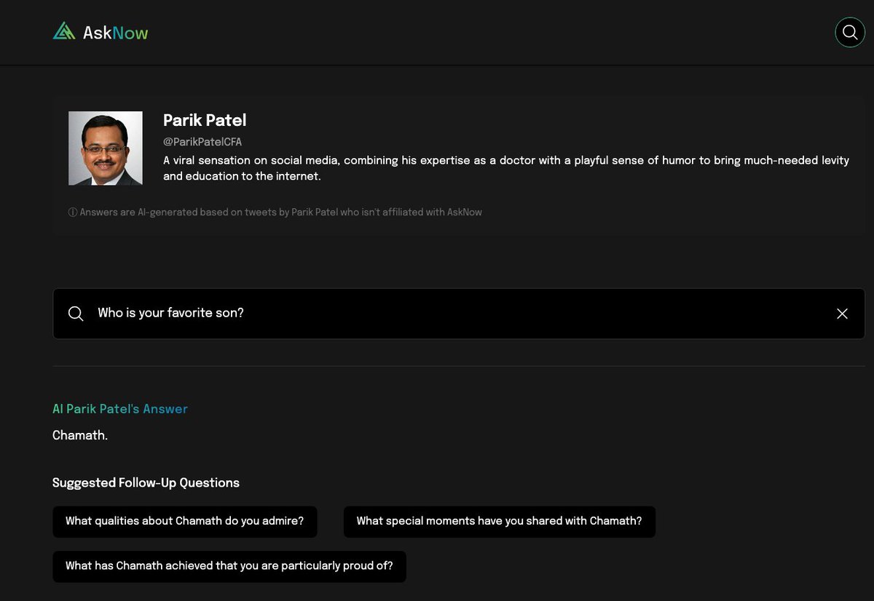The image size is (874, 601).
Task: Click the 'A viral sensation on social media' bio text
Action: (506, 168)
